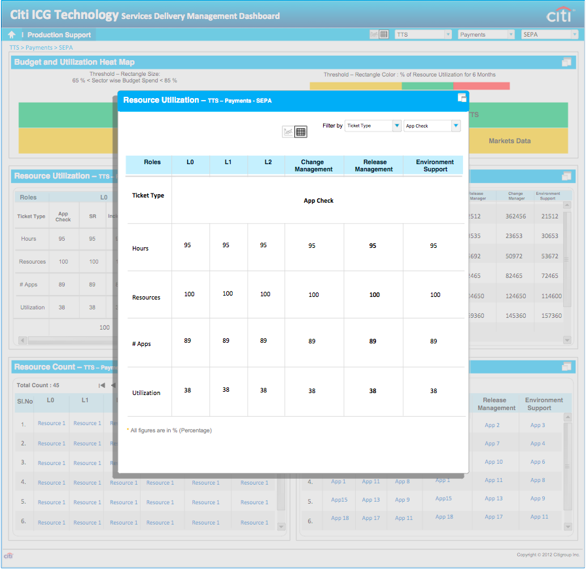Click the Utilization row label in popup

(147, 393)
